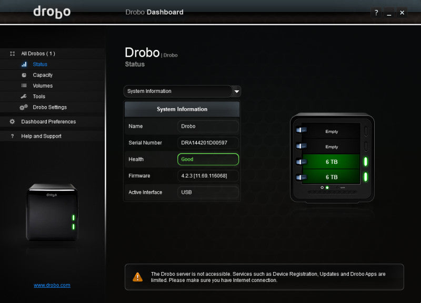The width and height of the screenshot is (421, 303).
Task: Click the second Empty drive bay
Action: [x=332, y=147]
